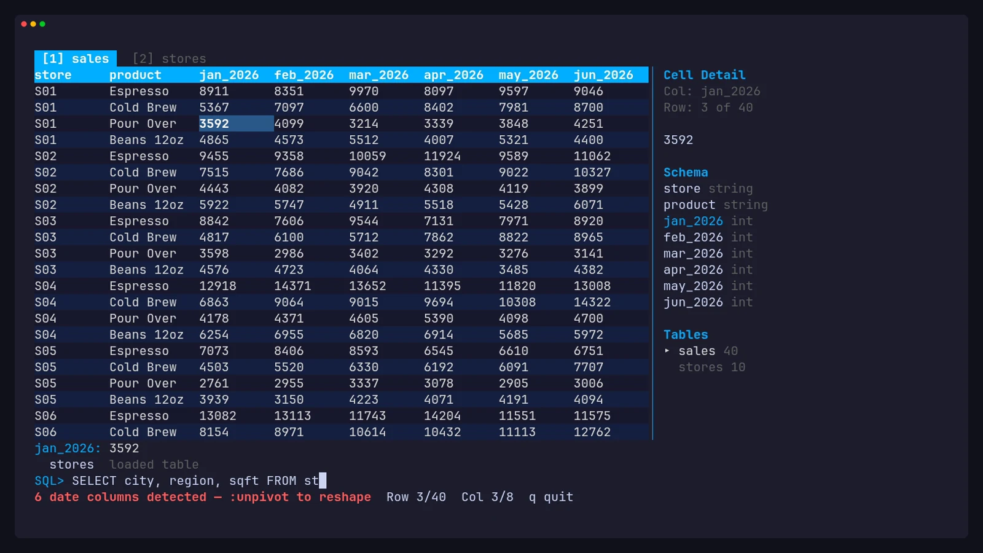The height and width of the screenshot is (553, 983).
Task: Click the Schema heading
Action: 686,172
